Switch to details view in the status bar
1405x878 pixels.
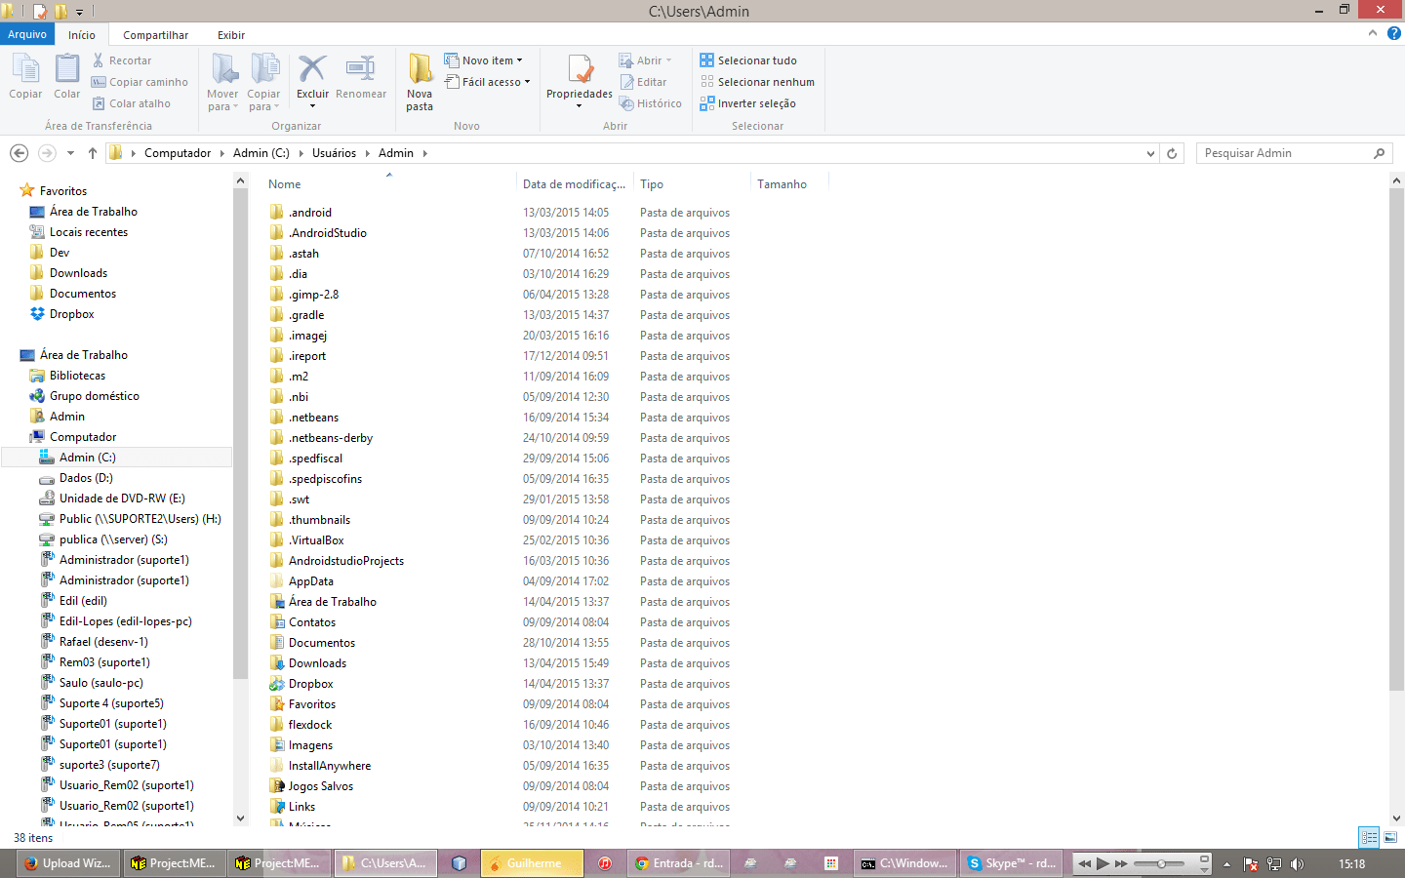coord(1368,837)
